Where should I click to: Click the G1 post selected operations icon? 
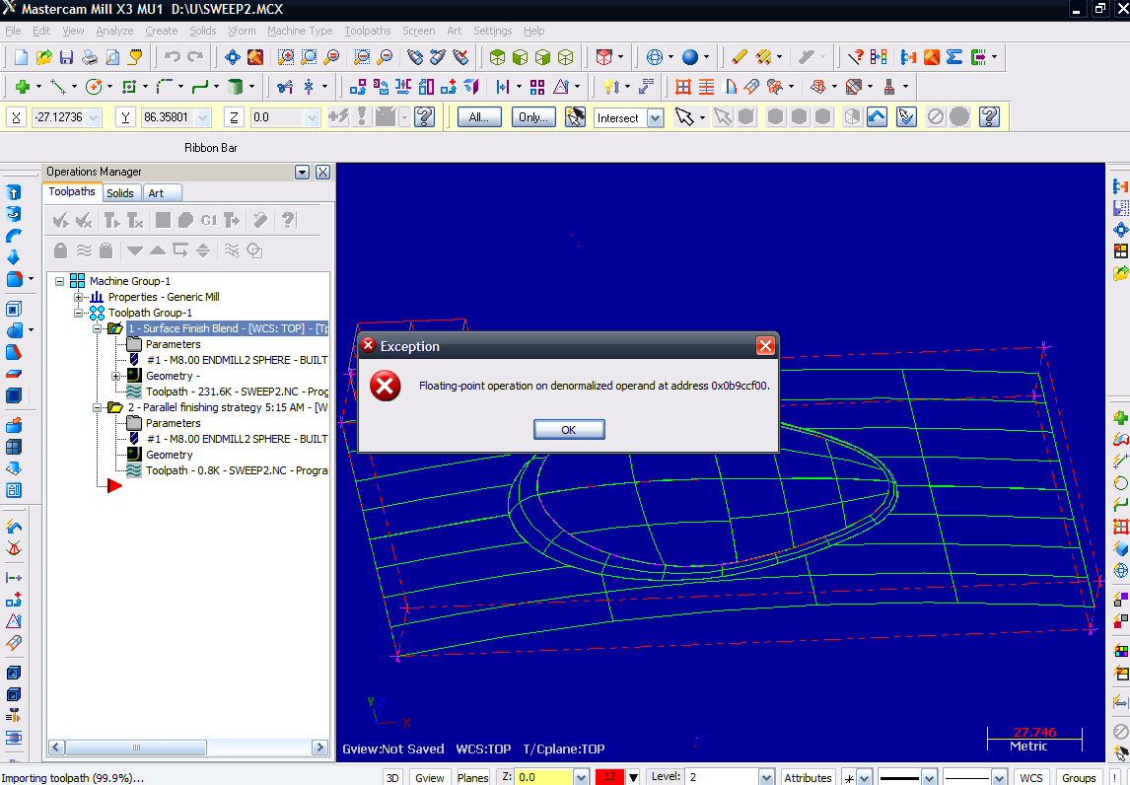click(209, 220)
